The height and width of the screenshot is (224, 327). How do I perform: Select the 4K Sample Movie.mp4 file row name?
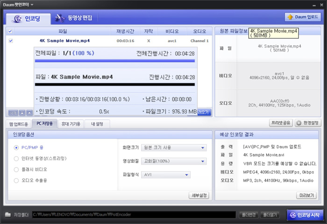(x=64, y=41)
